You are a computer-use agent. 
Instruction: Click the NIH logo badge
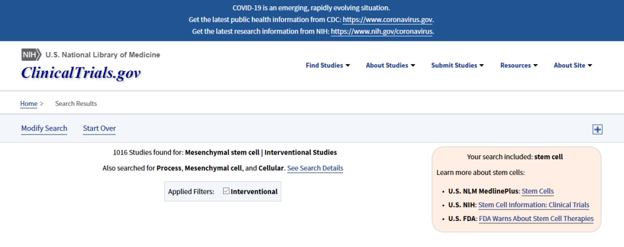[x=31, y=54]
